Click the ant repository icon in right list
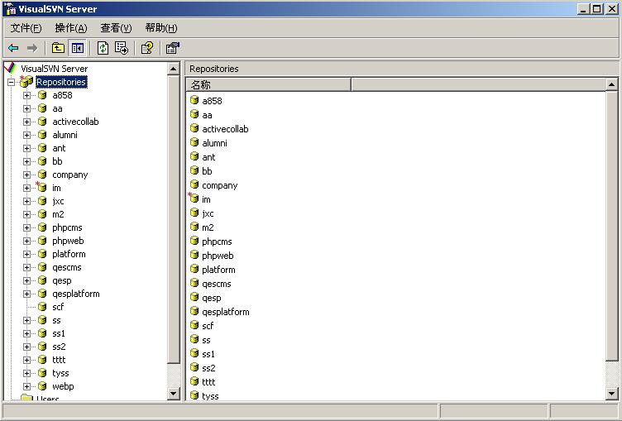Screen dimensions: 622x421 (x=194, y=156)
